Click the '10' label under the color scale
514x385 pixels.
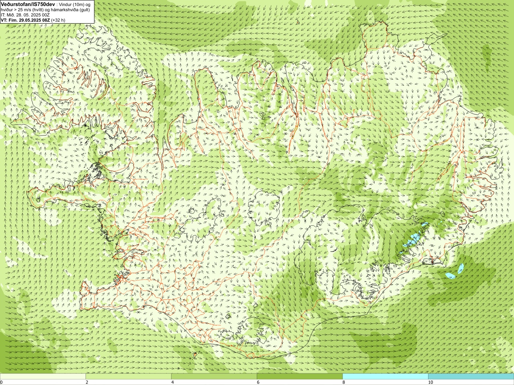[x=430, y=382]
